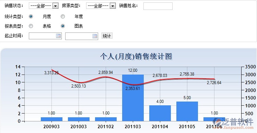Viewport: 257px width, 133px height.
Task: Select the 月度 statistics type radio button
Action: [x=31, y=16]
